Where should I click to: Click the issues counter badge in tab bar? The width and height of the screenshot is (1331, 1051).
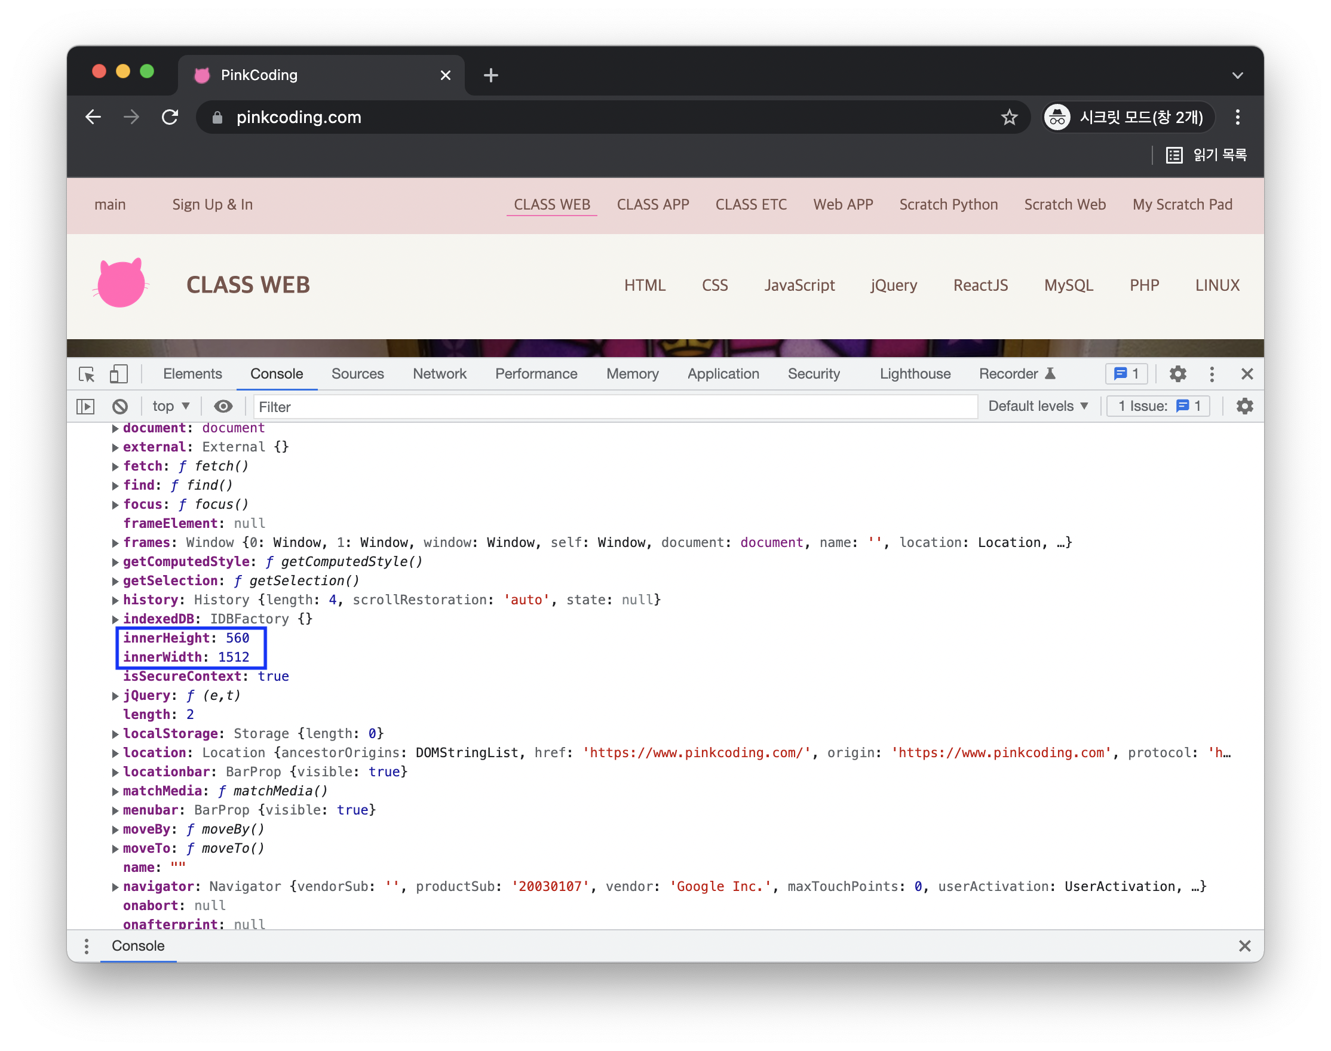pos(1126,373)
